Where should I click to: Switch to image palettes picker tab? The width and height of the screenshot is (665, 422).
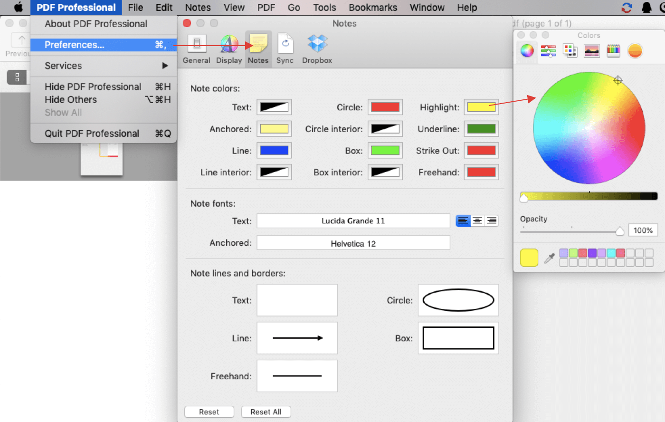591,50
